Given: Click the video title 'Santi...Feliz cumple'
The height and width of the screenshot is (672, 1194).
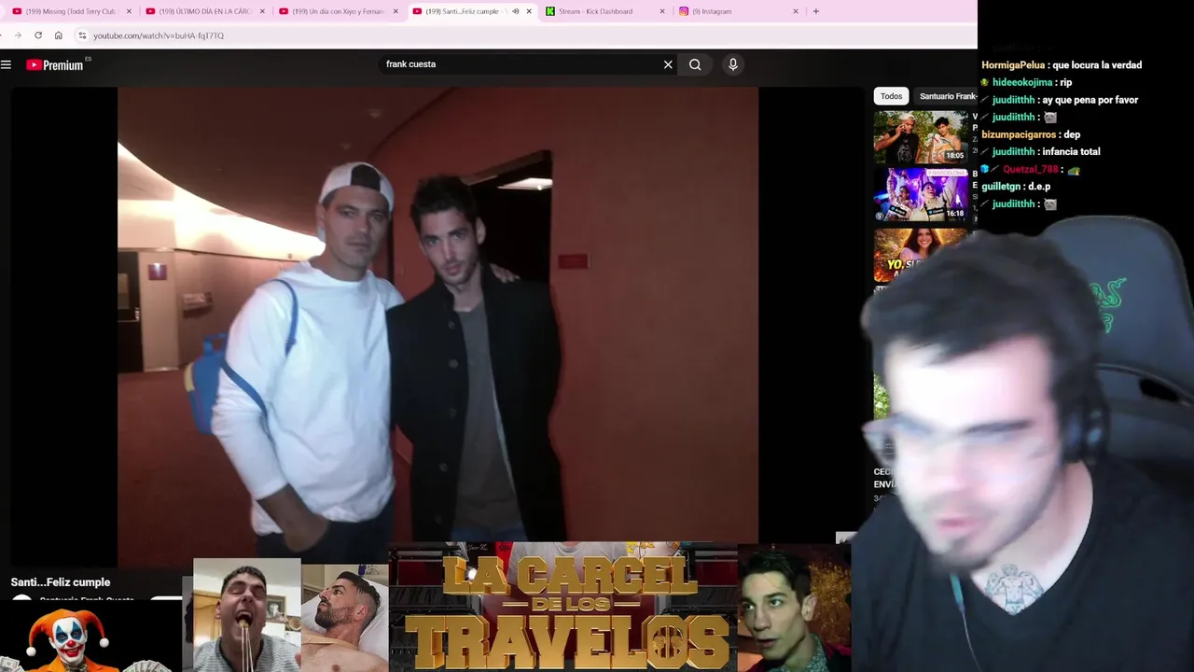Looking at the screenshot, I should coord(61,582).
